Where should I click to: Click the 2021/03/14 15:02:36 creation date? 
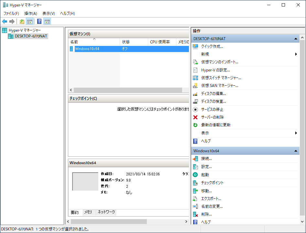pyautogui.click(x=143, y=174)
